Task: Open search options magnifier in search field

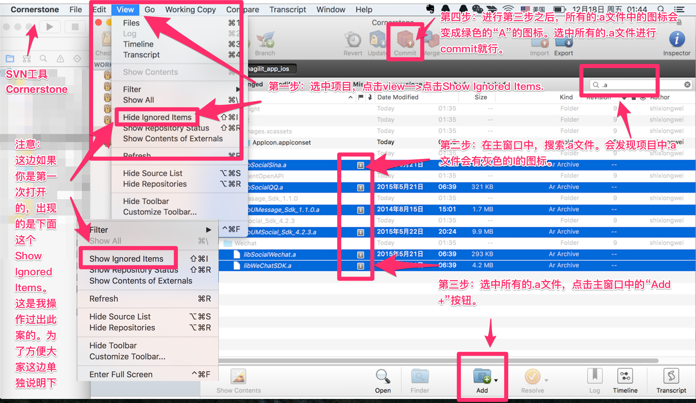Action: pos(596,85)
